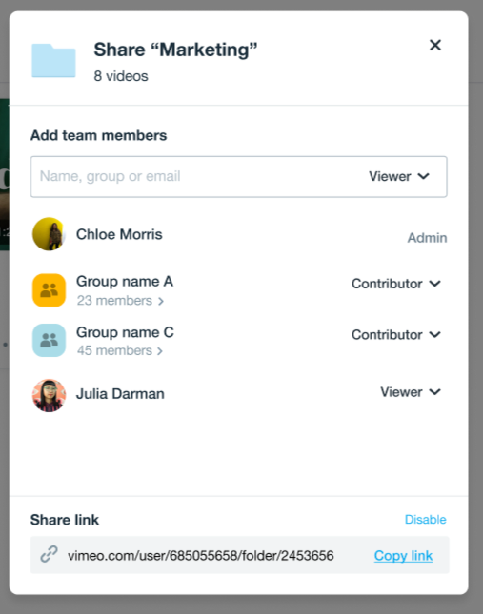Open Julia Darman's Viewer role dropdown
This screenshot has width=483, height=614.
point(411,392)
